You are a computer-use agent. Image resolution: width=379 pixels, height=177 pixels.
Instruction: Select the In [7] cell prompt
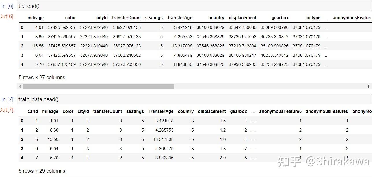8,99
